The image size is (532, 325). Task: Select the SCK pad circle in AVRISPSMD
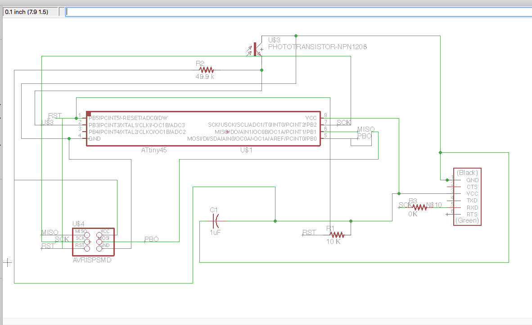(87, 242)
